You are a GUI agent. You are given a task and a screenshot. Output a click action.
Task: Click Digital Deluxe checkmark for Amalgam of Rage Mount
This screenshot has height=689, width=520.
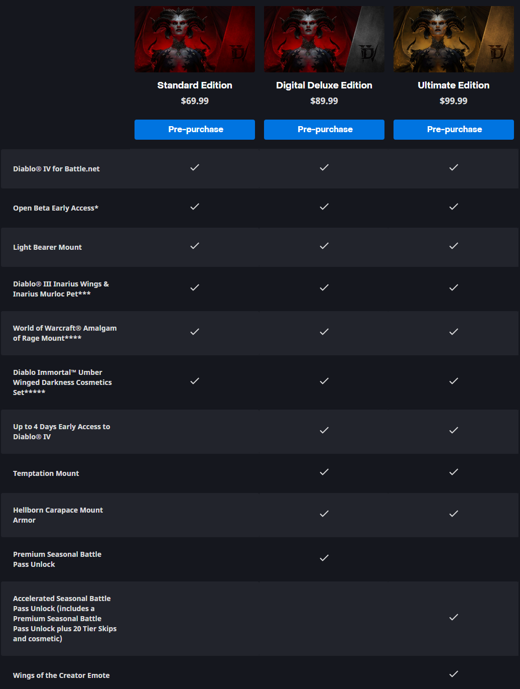tap(324, 332)
